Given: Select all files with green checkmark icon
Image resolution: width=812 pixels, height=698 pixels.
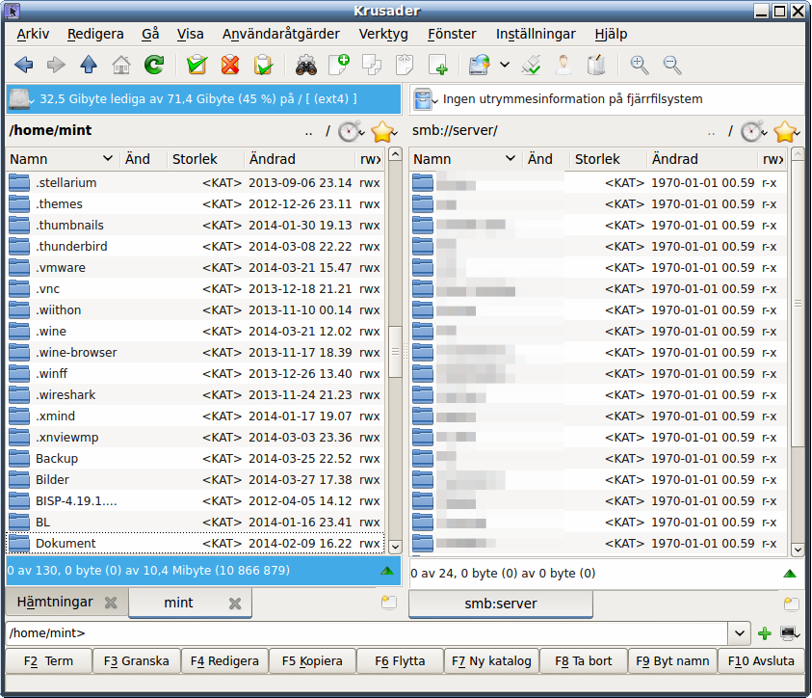Looking at the screenshot, I should pos(196,66).
